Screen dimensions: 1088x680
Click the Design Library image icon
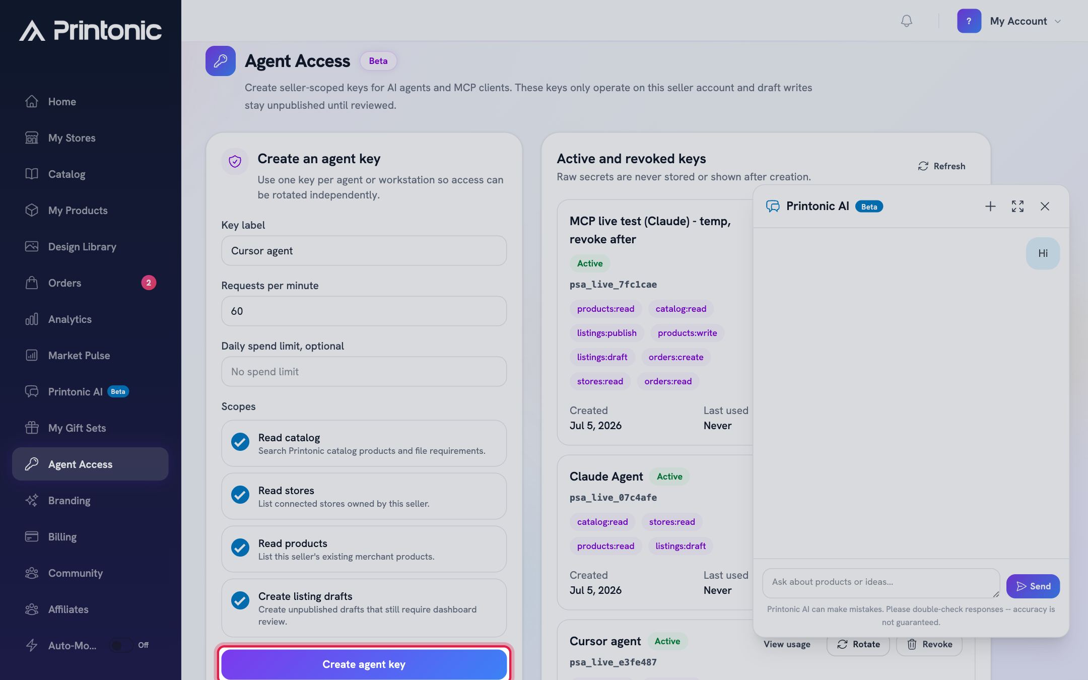(32, 246)
